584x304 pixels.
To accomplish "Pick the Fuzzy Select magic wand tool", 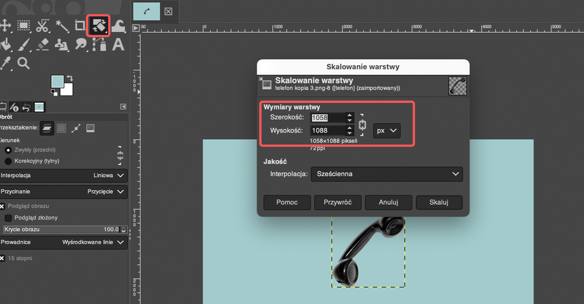I will point(61,26).
